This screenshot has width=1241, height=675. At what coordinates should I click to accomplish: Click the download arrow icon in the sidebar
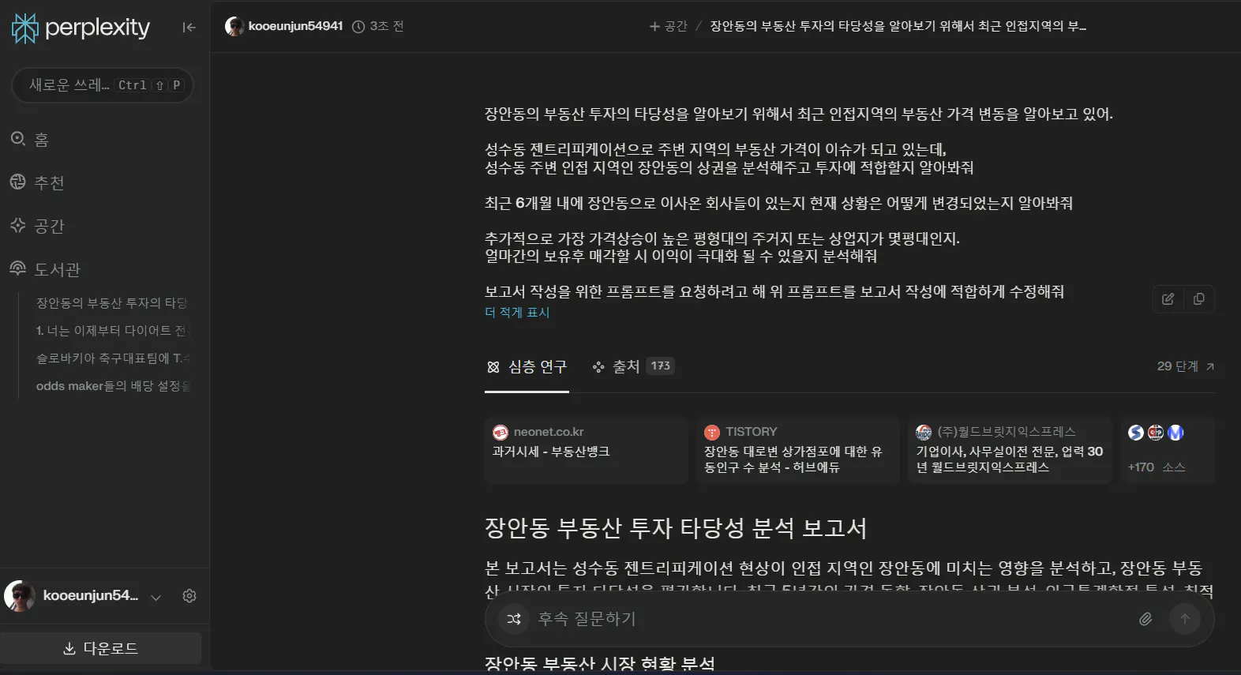pyautogui.click(x=69, y=648)
